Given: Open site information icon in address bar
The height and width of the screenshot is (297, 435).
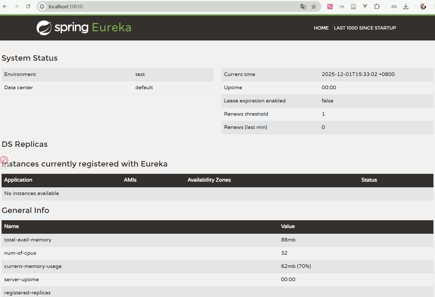Looking at the screenshot, I should (42, 6).
